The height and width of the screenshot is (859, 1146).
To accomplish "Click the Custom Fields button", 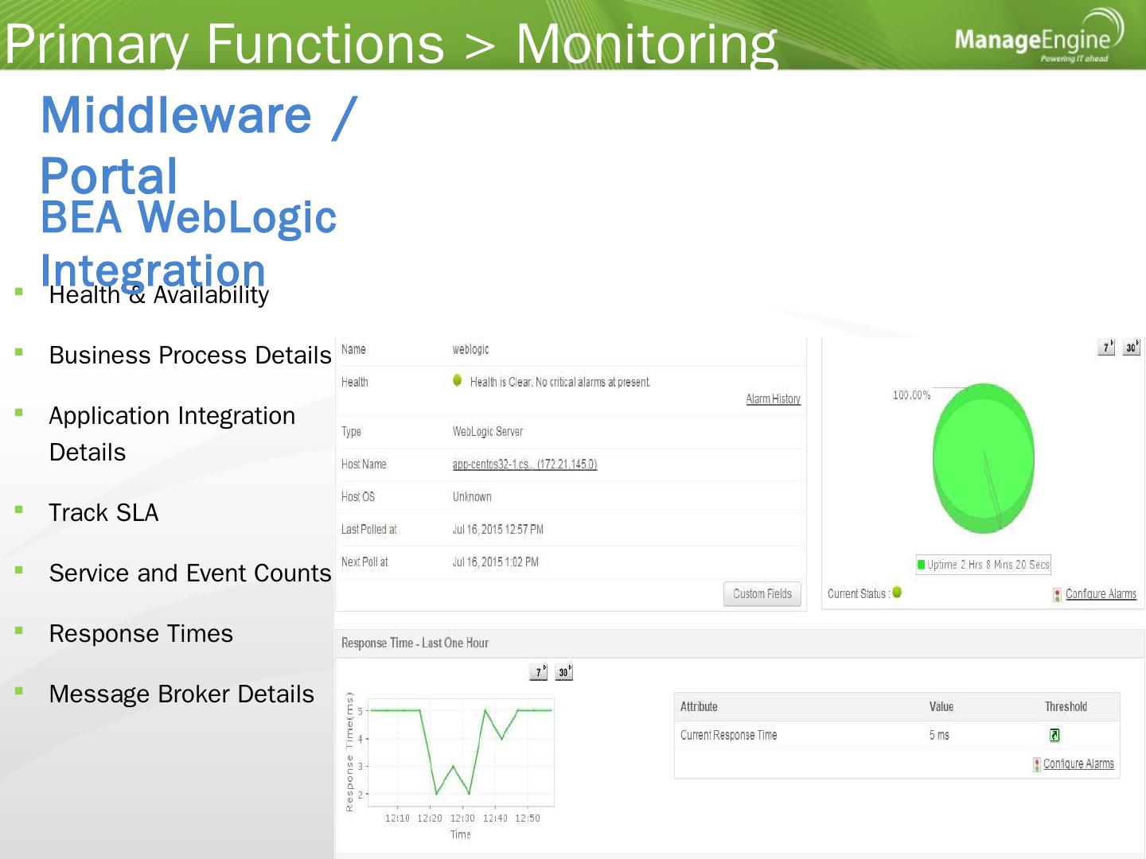I will (762, 593).
